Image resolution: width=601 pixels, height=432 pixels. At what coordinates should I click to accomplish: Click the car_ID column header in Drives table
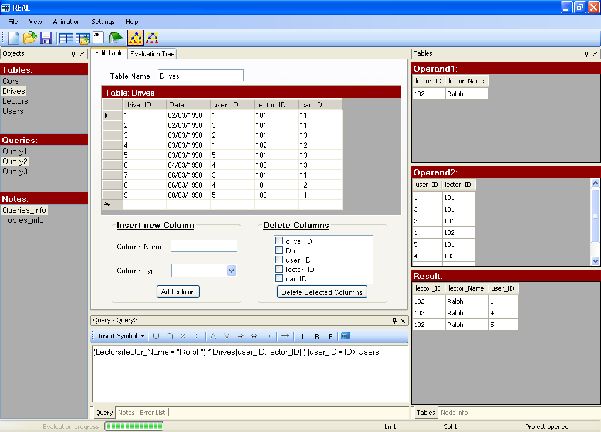point(320,104)
